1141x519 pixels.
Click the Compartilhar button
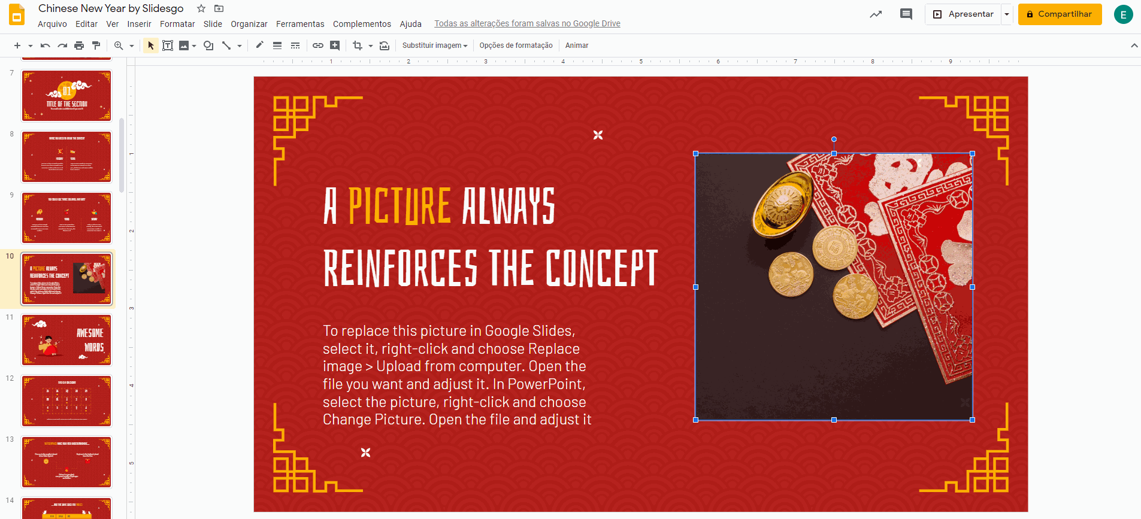[x=1060, y=14]
